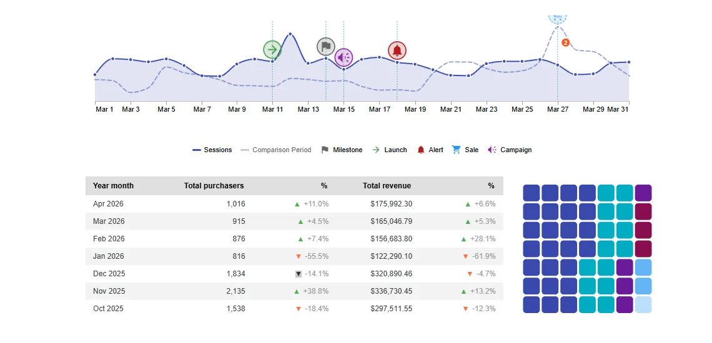Click the $122,290.10 revenue cell
This screenshot has height=343, width=712.
(392, 256)
